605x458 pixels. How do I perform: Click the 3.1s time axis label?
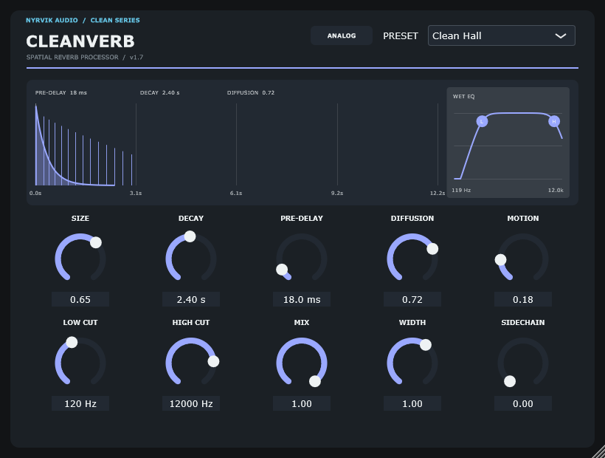(136, 193)
